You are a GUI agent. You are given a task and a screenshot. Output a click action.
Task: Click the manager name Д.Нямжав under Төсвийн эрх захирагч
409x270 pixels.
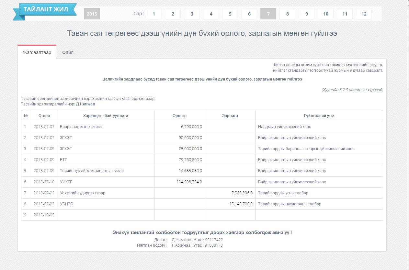[x=85, y=104]
